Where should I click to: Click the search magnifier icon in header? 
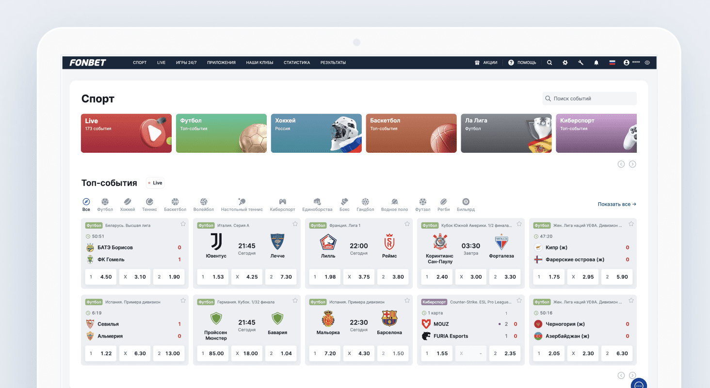pos(549,63)
